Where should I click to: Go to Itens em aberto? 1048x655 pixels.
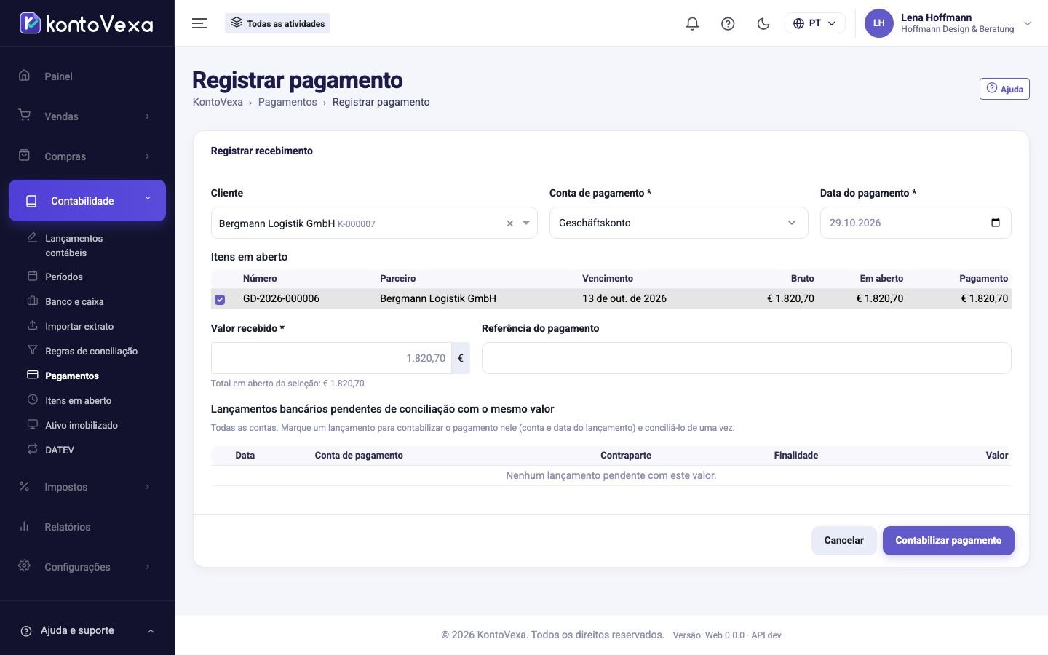click(x=78, y=400)
